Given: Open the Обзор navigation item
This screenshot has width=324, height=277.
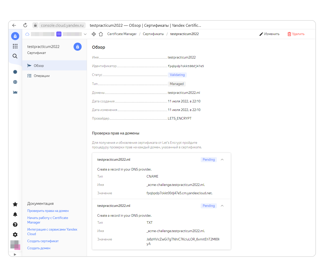Looking at the screenshot, I should pyautogui.click(x=55, y=66).
